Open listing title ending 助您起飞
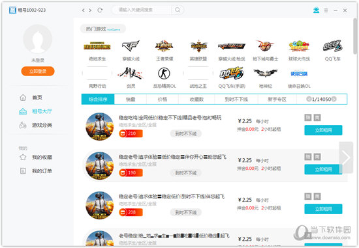This screenshot has height=248, width=359. [172, 157]
